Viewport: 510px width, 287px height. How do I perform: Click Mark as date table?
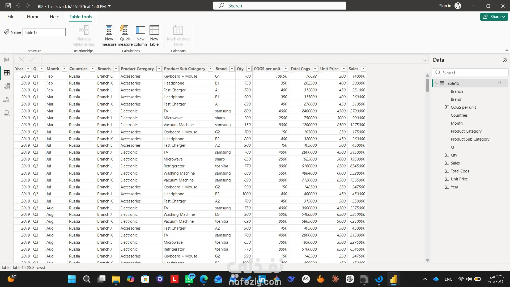point(178,36)
